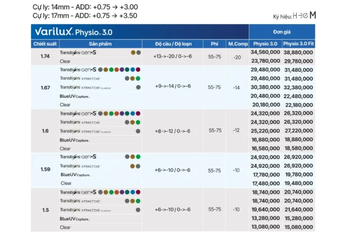Screen dimensions: 337x235
Task: Click the H symbol next to Ký hiệu
Action: 295,16
